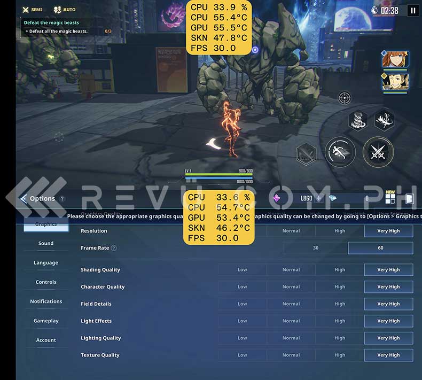Set Light Effects to Low
The width and height of the screenshot is (422, 380).
pos(242,321)
